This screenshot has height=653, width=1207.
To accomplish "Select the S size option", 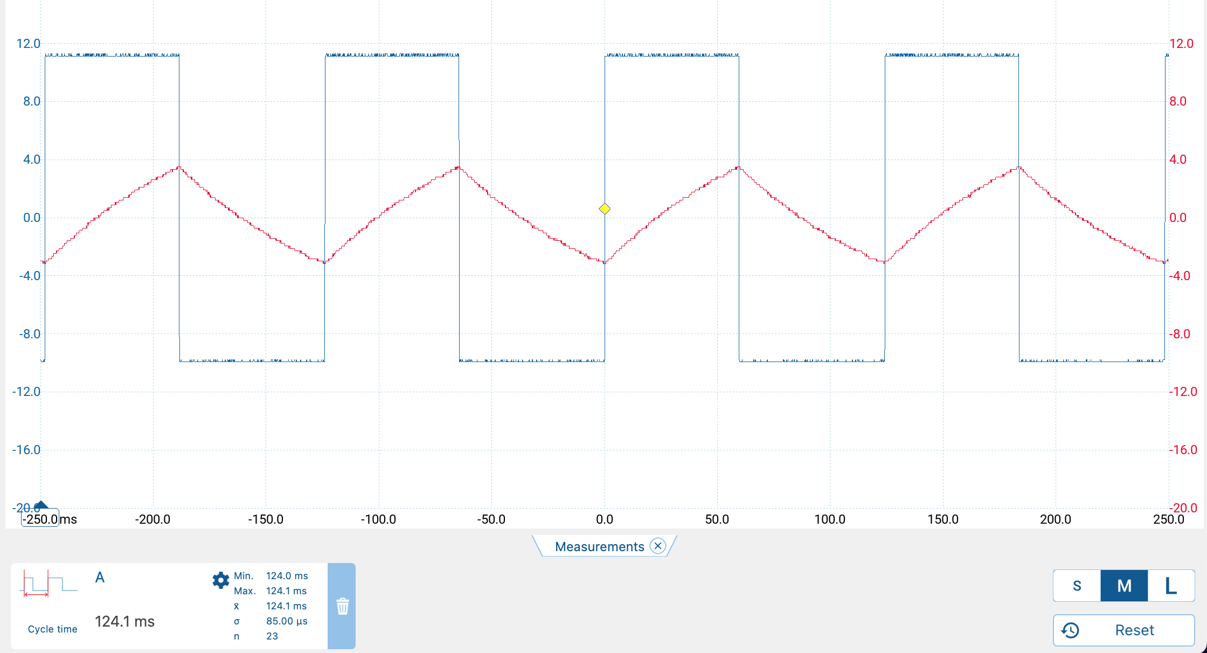I will (x=1077, y=586).
